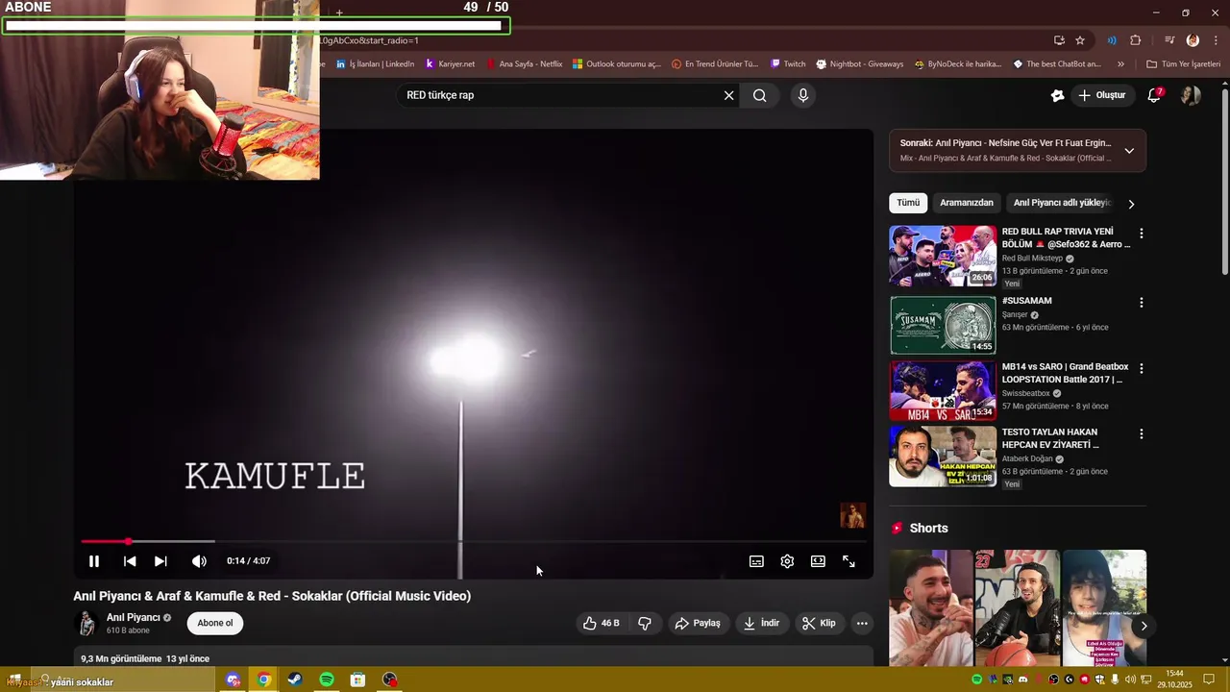Open more actions three-dot menu under video
This screenshot has height=692, width=1230.
click(862, 624)
